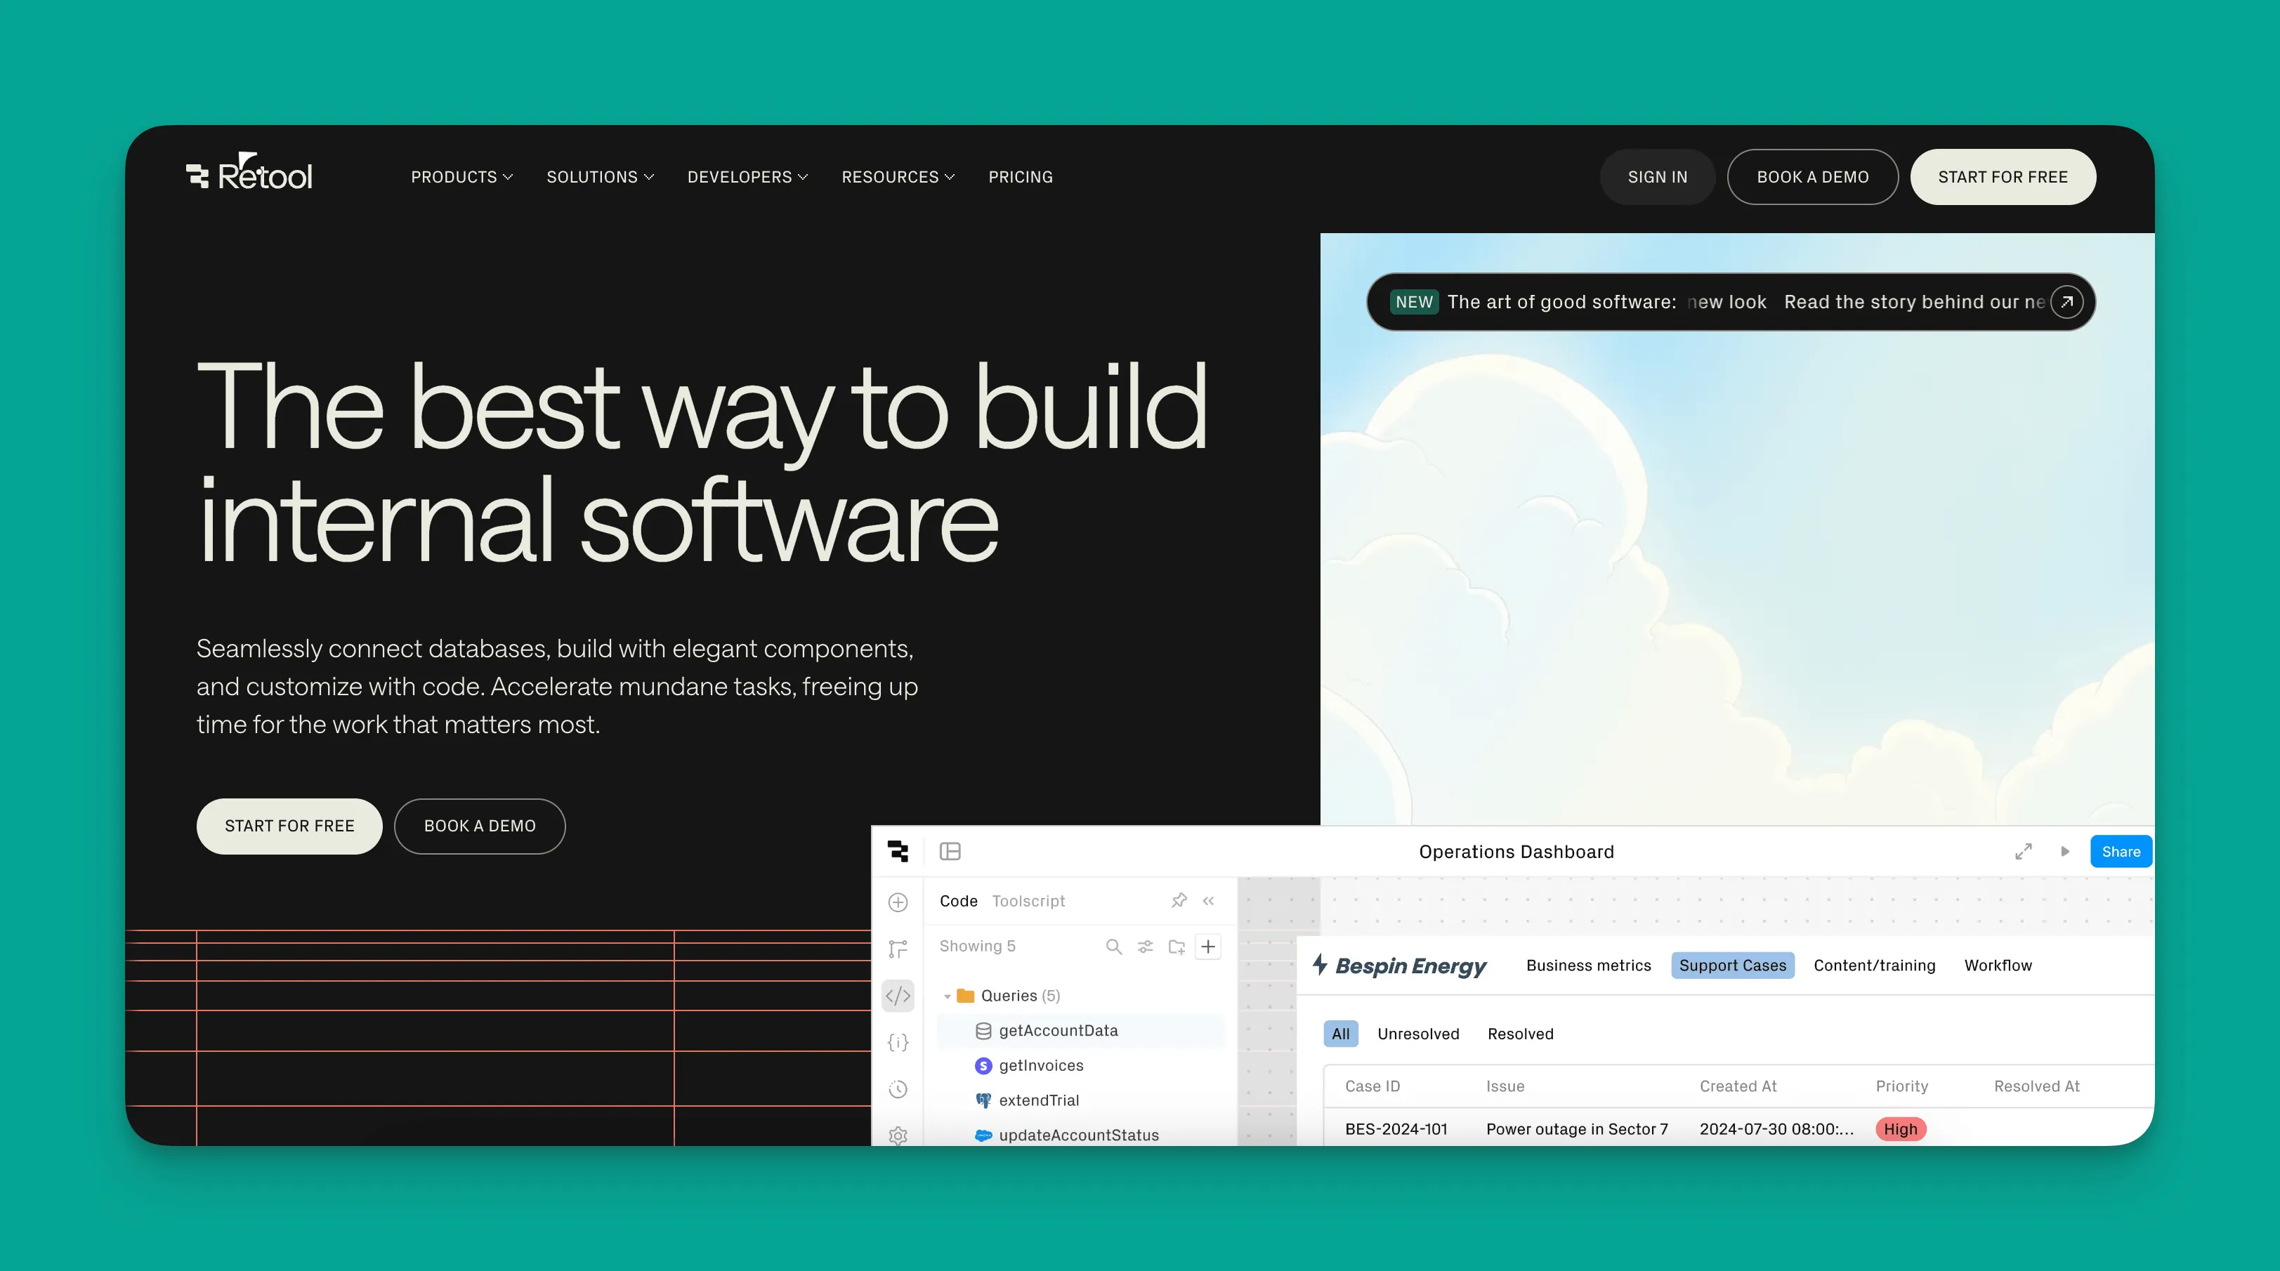Add a new component using the plus-circle icon
This screenshot has height=1271, width=2280.
click(x=898, y=902)
